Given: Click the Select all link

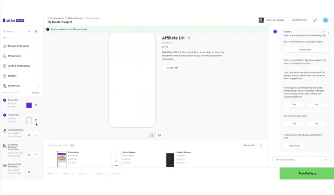Looking at the screenshot, I should [x=35, y=93].
